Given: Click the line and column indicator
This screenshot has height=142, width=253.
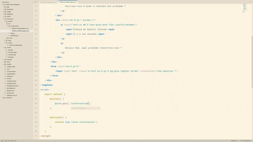Looking at the screenshot, I should pyautogui.click(x=10, y=141).
